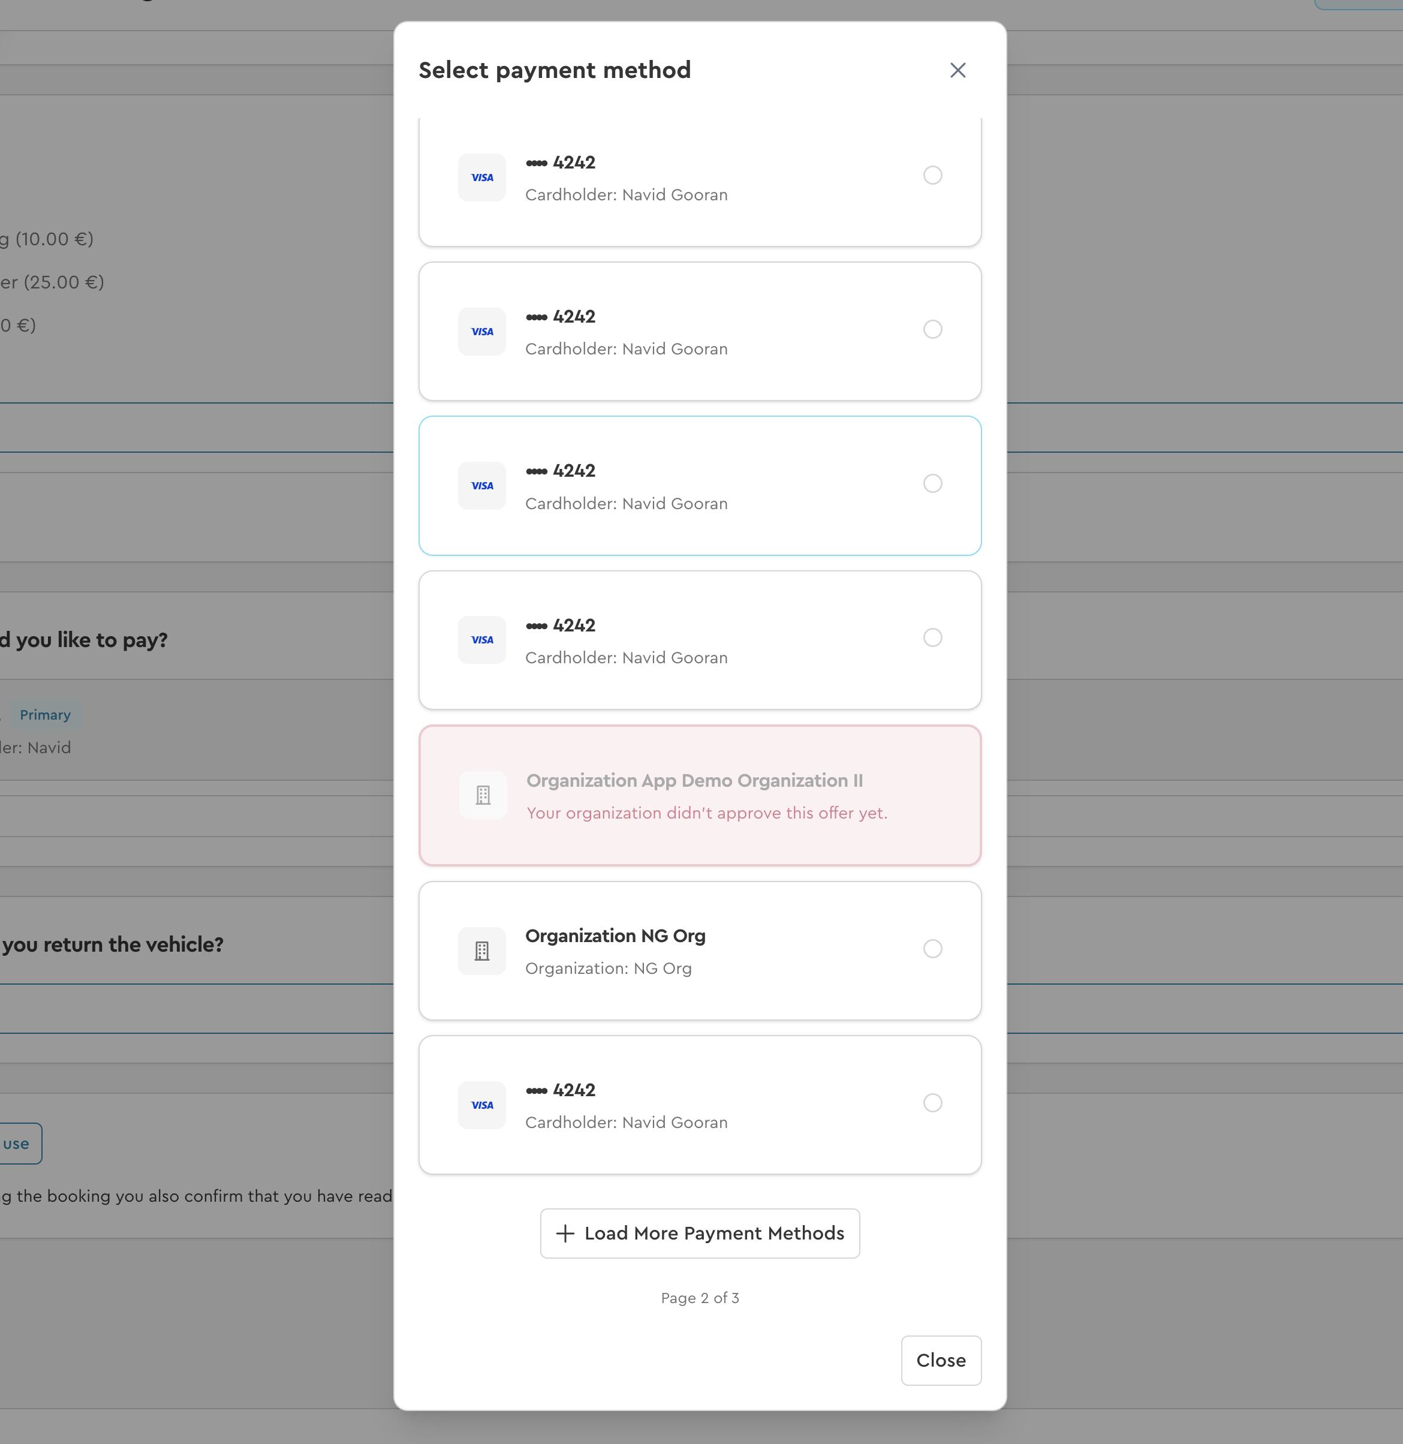Click the Primary badge in background page
Viewport: 1403px width, 1444px height.
pos(45,715)
